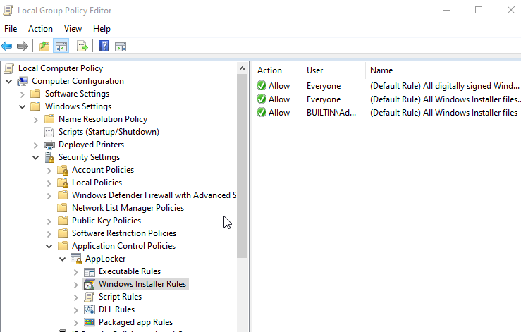Click the Computer Configuration computer icon

pyautogui.click(x=23, y=81)
